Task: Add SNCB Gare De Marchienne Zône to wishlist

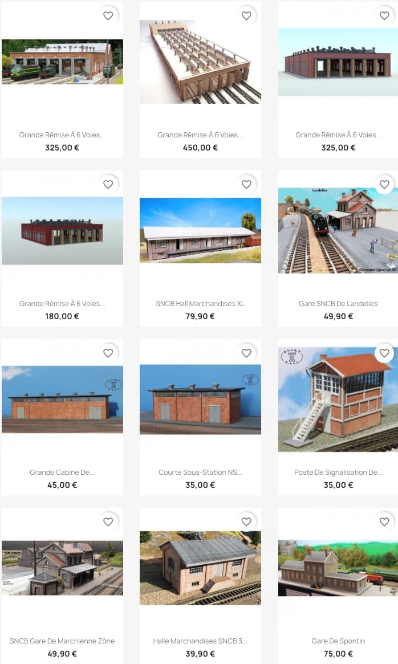Action: click(x=108, y=522)
